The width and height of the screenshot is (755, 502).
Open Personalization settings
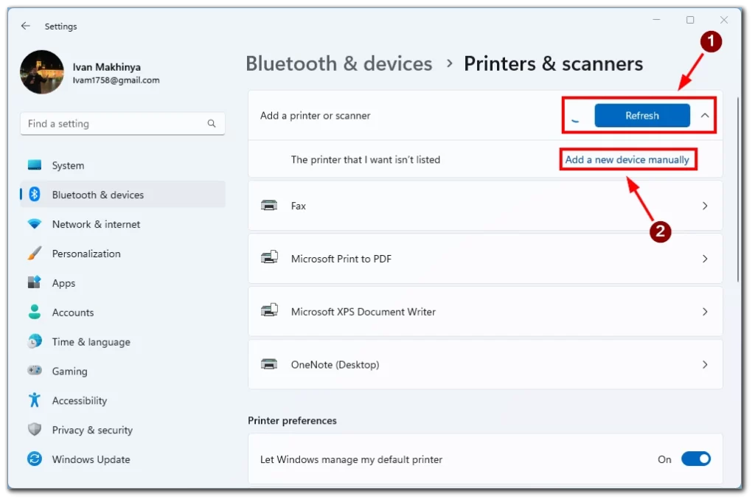coord(123,253)
